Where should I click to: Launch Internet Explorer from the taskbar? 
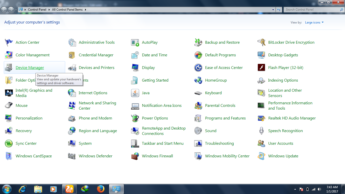point(22,189)
